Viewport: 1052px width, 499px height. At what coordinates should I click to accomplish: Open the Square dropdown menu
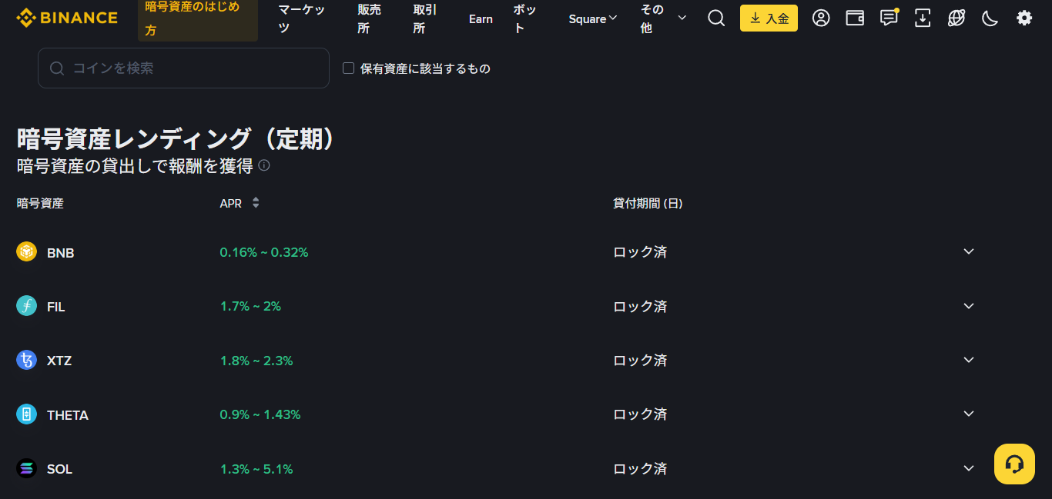click(592, 19)
